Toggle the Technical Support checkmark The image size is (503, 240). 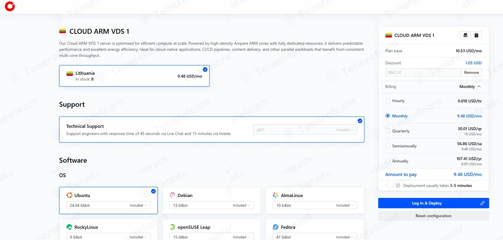(x=360, y=121)
